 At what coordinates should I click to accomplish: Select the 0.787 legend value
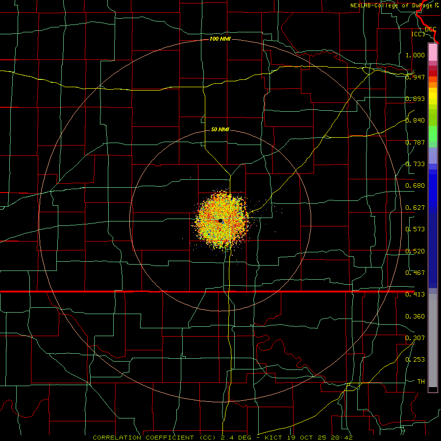point(415,142)
